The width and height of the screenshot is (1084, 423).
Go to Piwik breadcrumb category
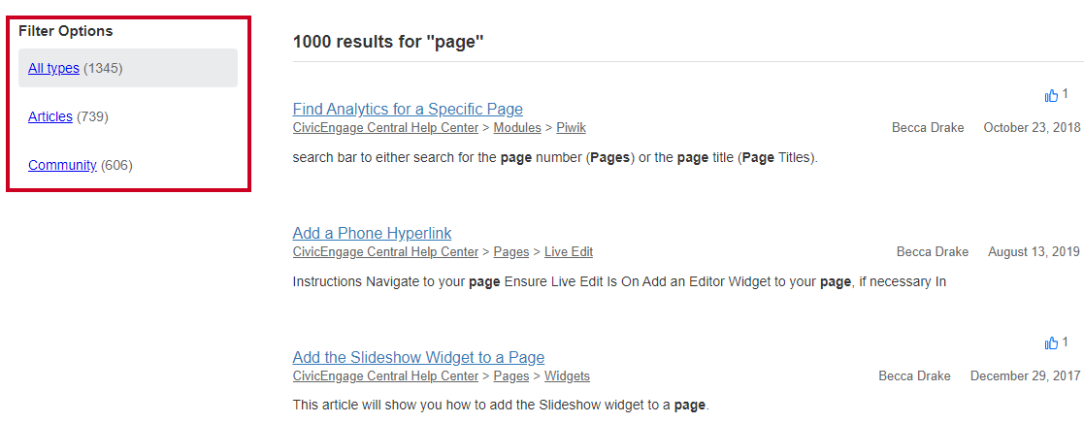point(571,127)
